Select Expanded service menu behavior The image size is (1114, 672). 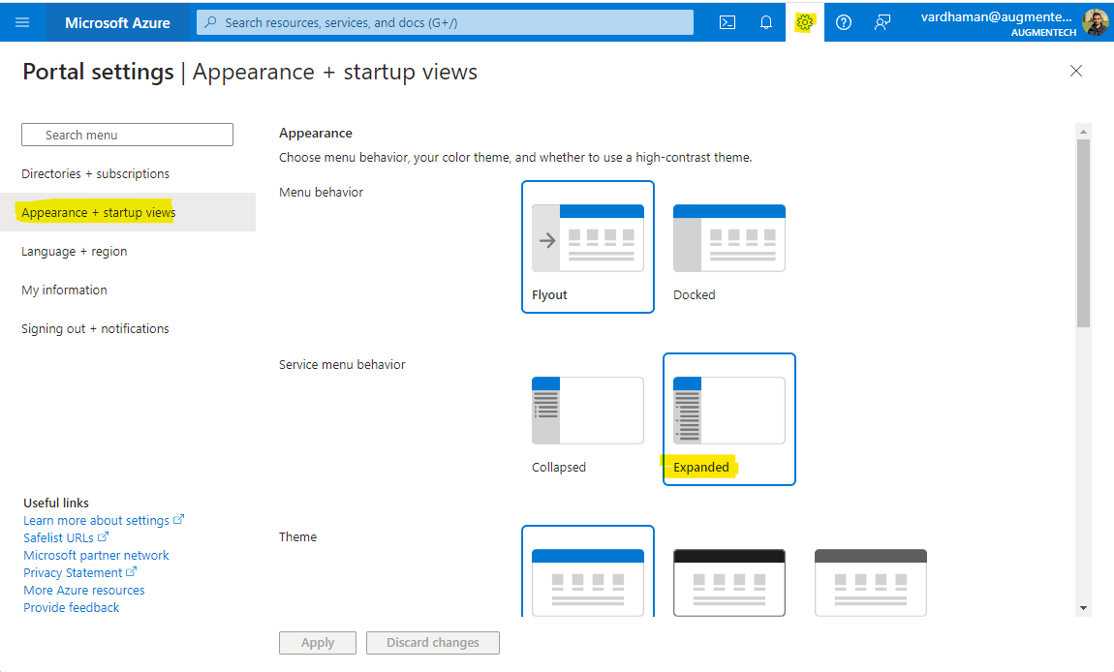[x=728, y=419]
